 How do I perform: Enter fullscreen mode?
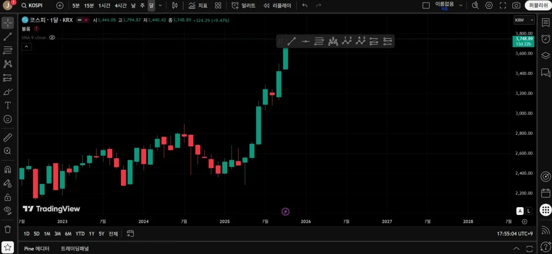click(x=503, y=6)
